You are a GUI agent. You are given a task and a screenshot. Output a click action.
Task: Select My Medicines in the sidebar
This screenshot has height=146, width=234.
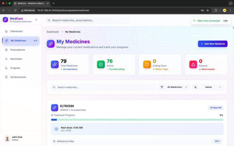click(x=21, y=41)
